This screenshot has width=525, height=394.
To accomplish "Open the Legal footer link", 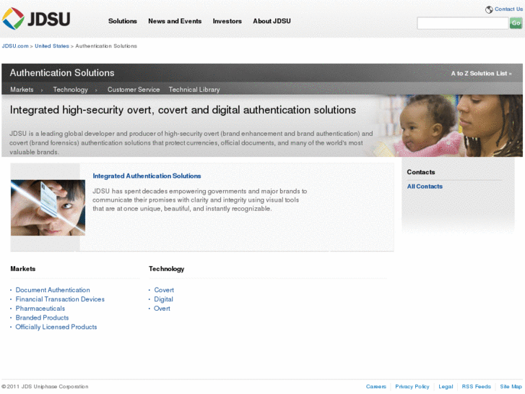I will coord(446,387).
